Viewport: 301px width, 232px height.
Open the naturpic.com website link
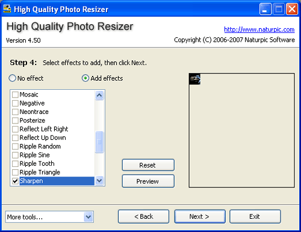pyautogui.click(x=259, y=30)
